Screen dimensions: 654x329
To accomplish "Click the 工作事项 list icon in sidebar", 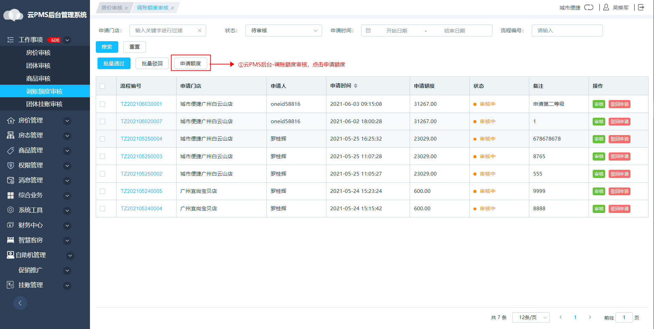I will (x=11, y=40).
